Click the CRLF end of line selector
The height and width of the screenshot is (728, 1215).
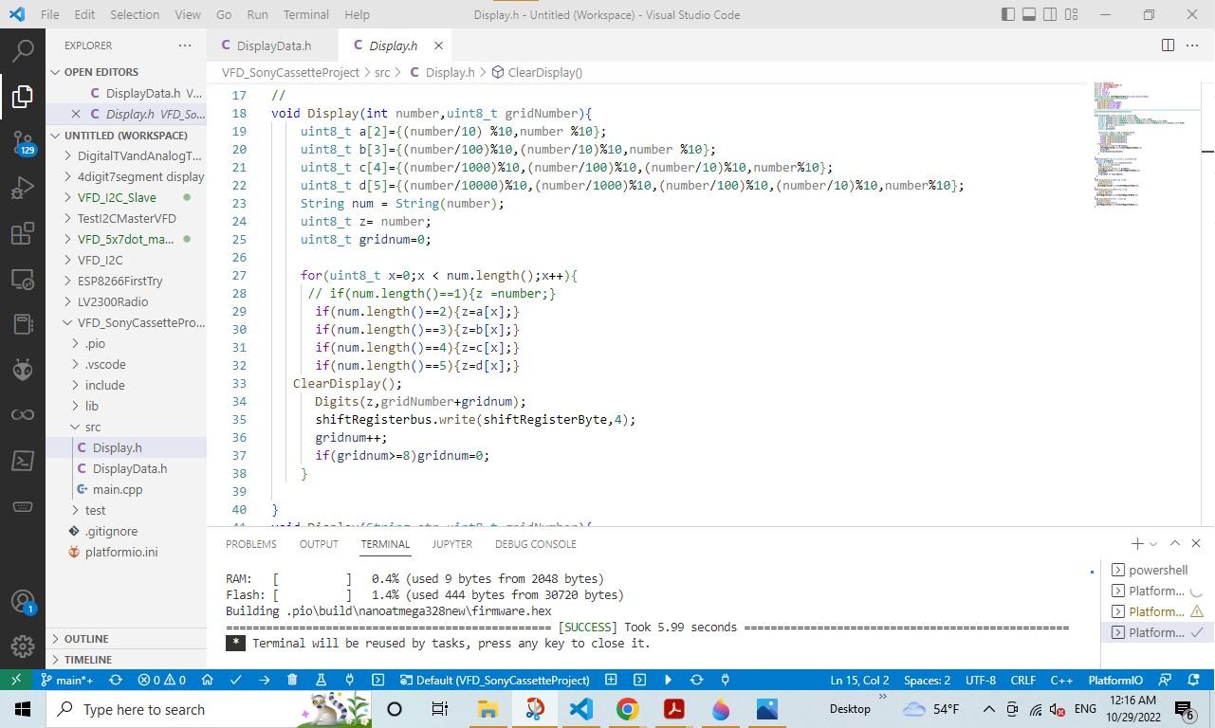pyautogui.click(x=1022, y=680)
